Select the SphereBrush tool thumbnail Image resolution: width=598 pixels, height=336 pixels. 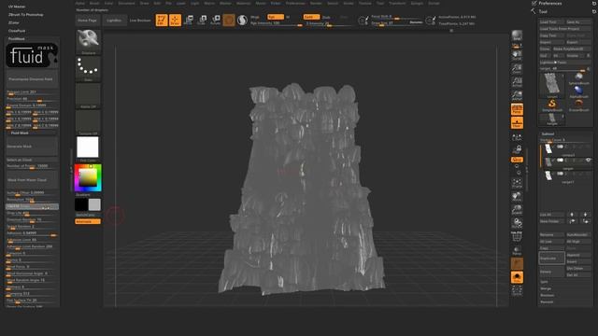(579, 77)
